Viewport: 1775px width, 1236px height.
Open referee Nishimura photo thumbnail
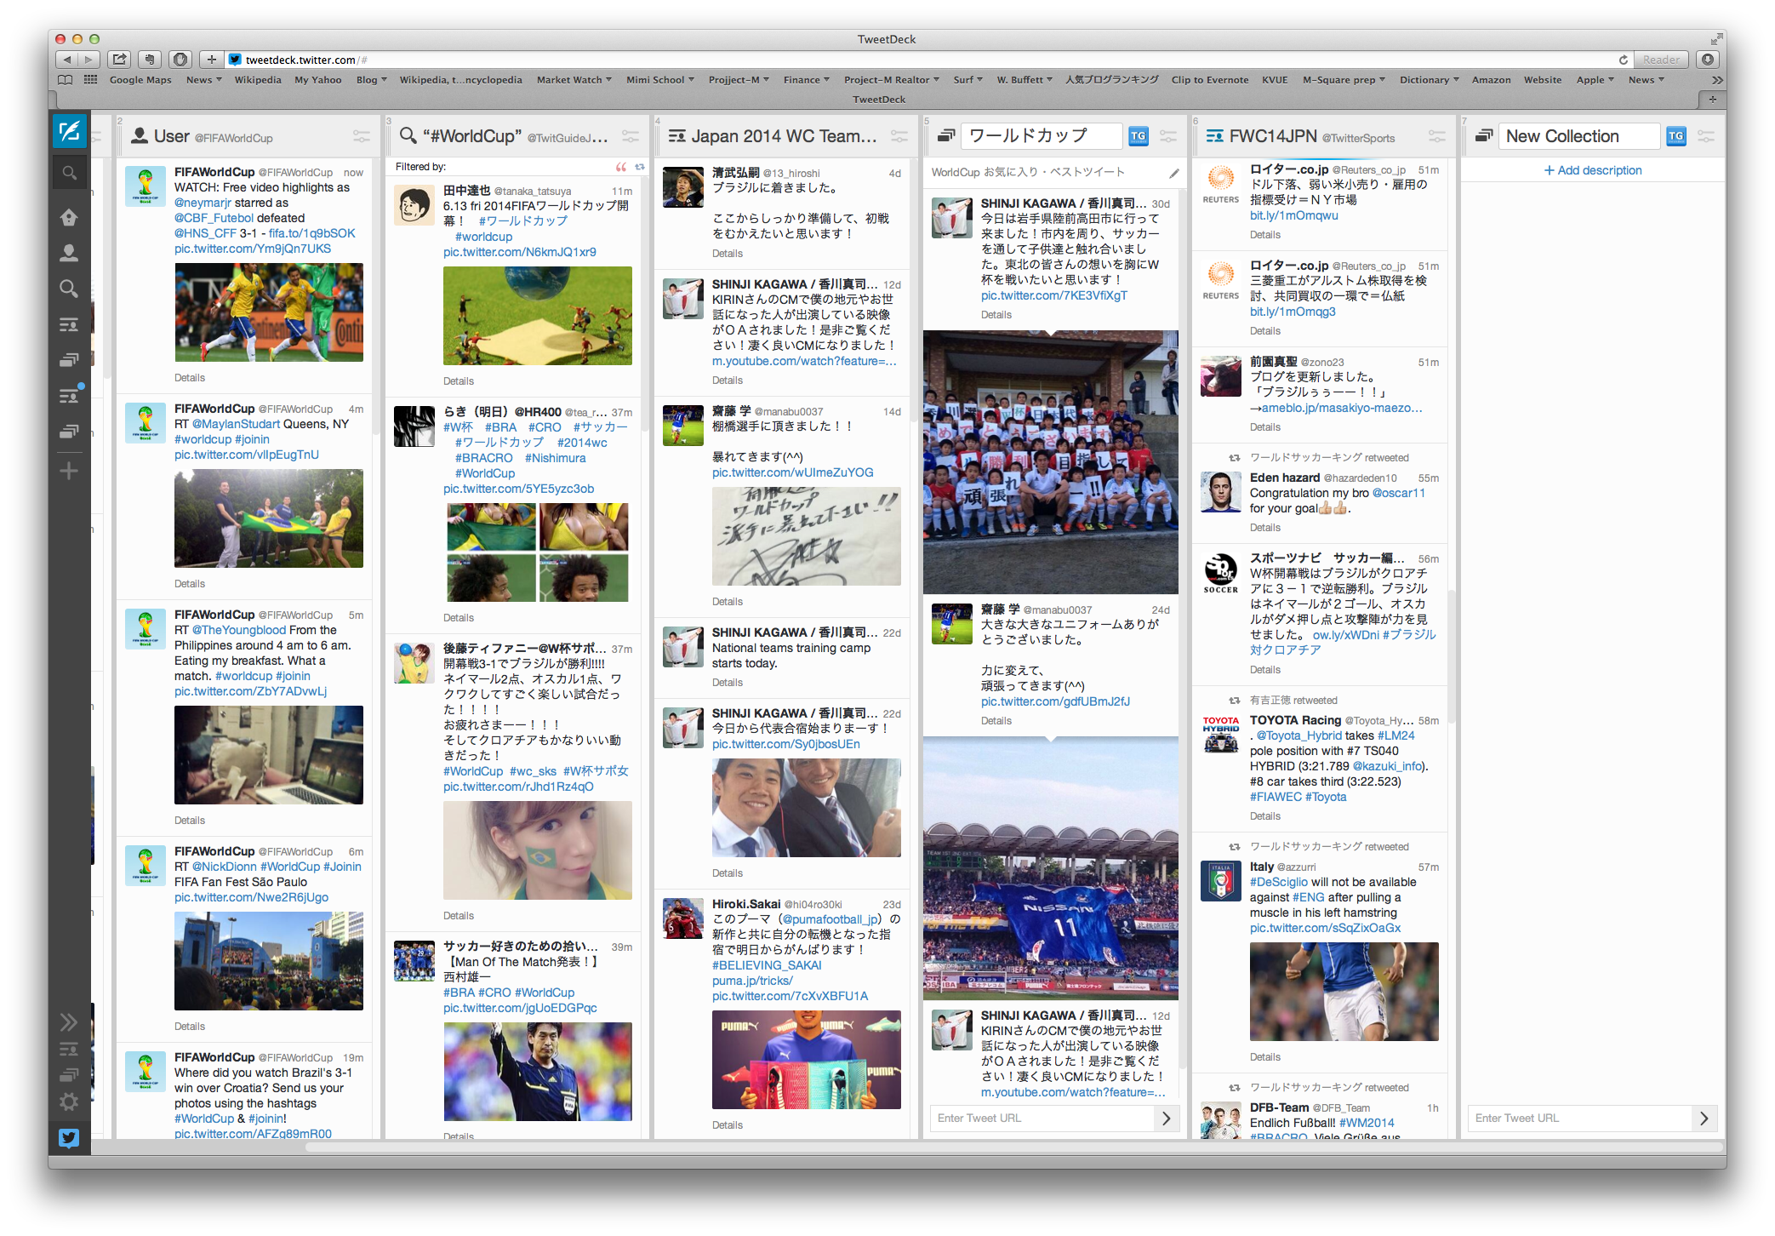pos(537,1072)
